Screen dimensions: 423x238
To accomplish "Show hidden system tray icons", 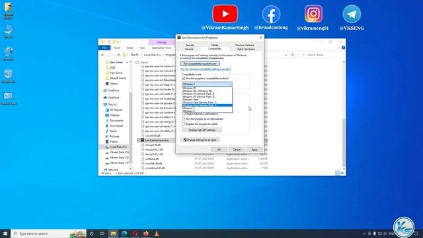I will [364, 233].
